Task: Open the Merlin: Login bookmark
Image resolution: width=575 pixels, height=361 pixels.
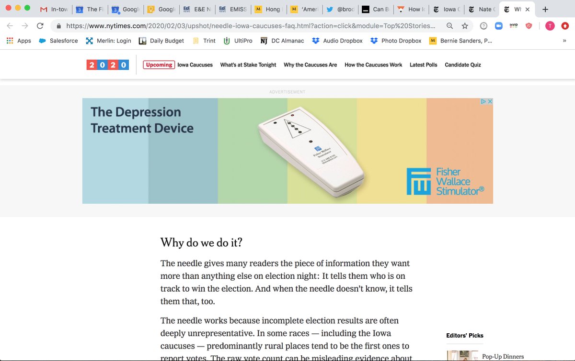Action: point(108,41)
